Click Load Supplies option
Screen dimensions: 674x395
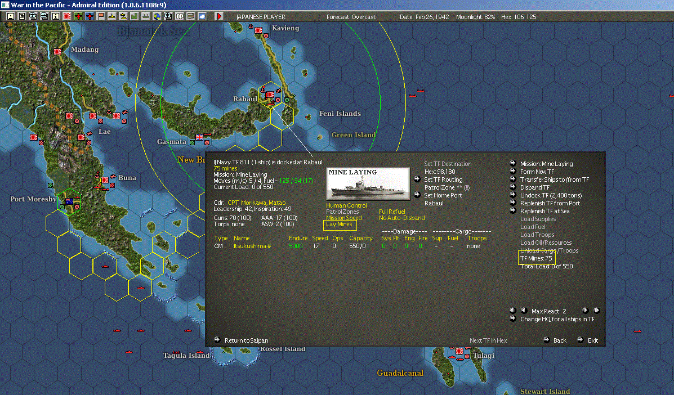coord(538,219)
